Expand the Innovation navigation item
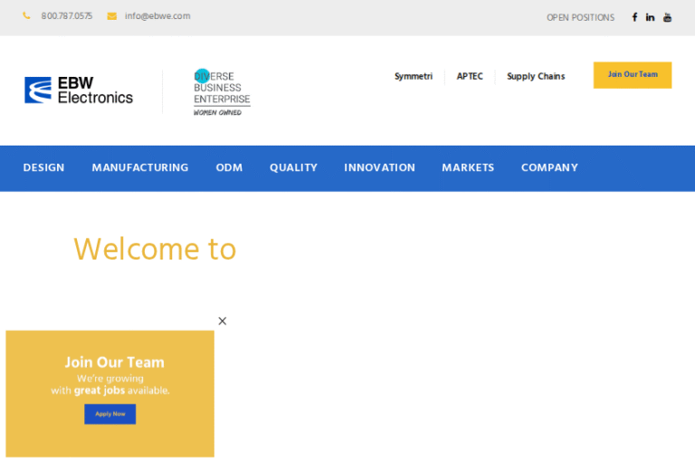Viewport: 695px width, 463px height. (x=379, y=167)
